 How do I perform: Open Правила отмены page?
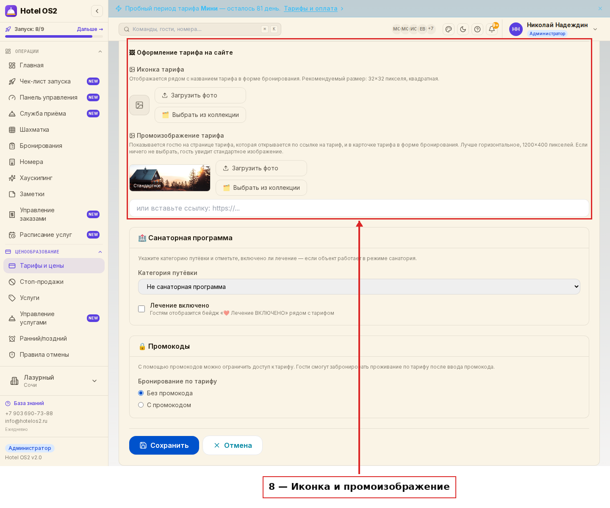point(54,355)
